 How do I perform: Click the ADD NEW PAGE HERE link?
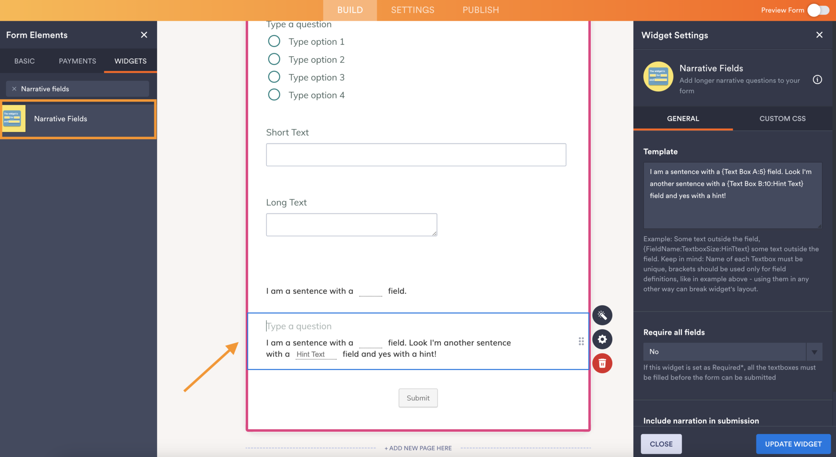coord(418,448)
